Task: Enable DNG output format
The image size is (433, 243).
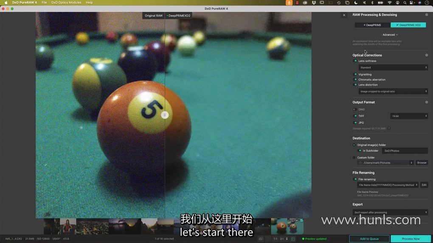Action: pyautogui.click(x=355, y=109)
